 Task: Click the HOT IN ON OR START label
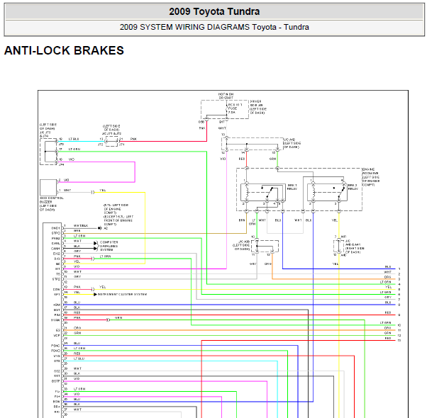[226, 96]
